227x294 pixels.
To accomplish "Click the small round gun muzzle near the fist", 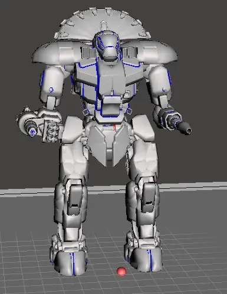I will pos(32,132).
